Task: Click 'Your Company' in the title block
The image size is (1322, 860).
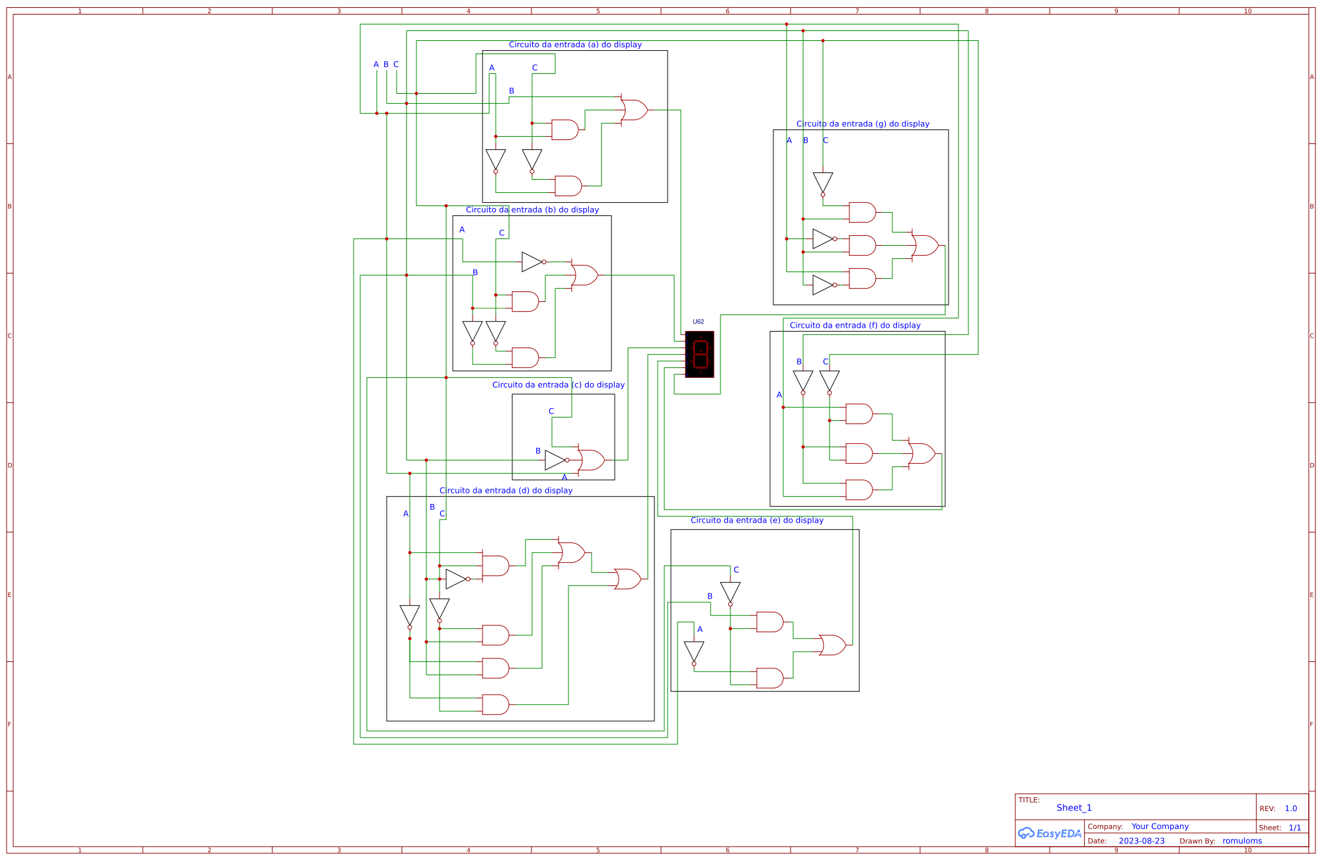Action: [1161, 826]
